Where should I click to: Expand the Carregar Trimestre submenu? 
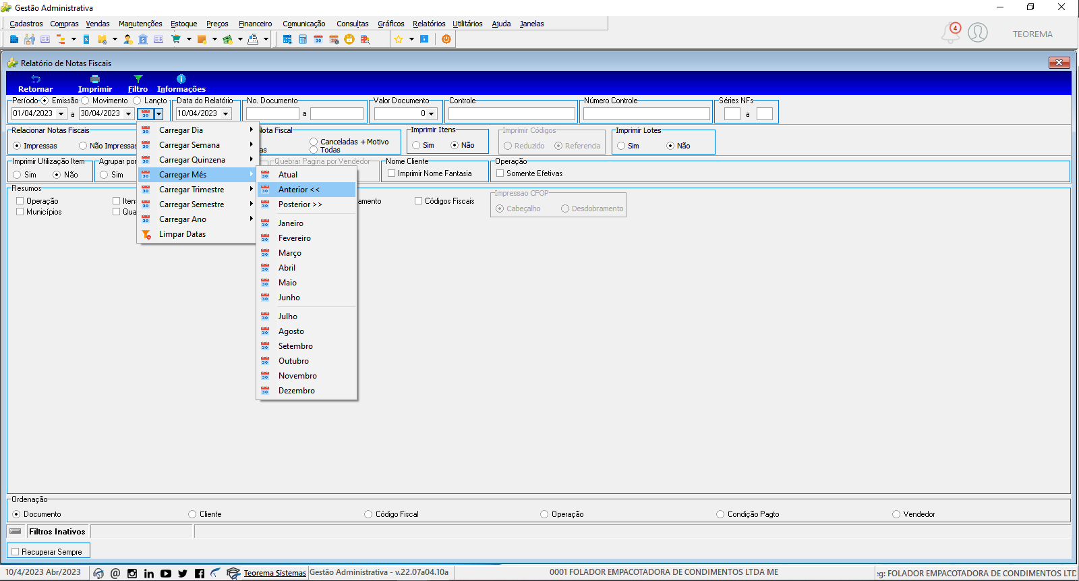(x=197, y=190)
